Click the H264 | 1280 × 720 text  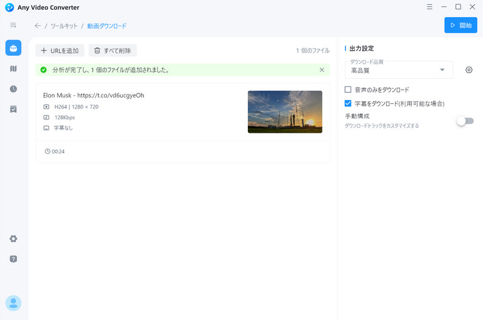point(77,107)
